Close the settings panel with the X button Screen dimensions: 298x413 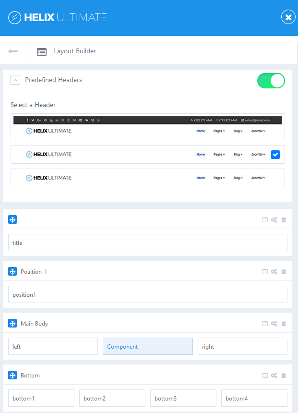[x=288, y=17]
